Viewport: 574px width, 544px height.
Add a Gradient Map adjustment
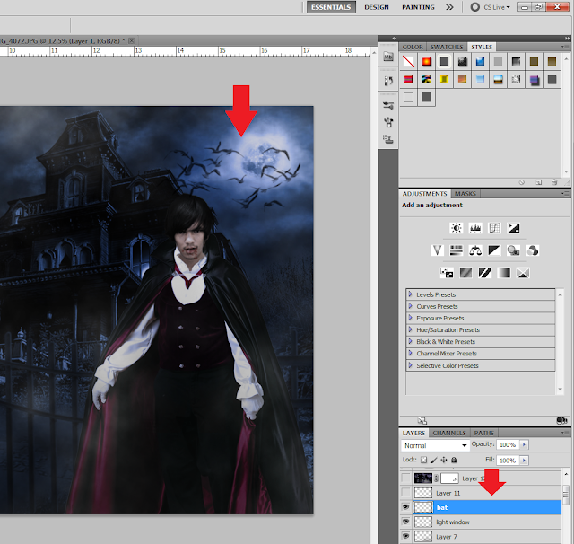click(x=504, y=273)
